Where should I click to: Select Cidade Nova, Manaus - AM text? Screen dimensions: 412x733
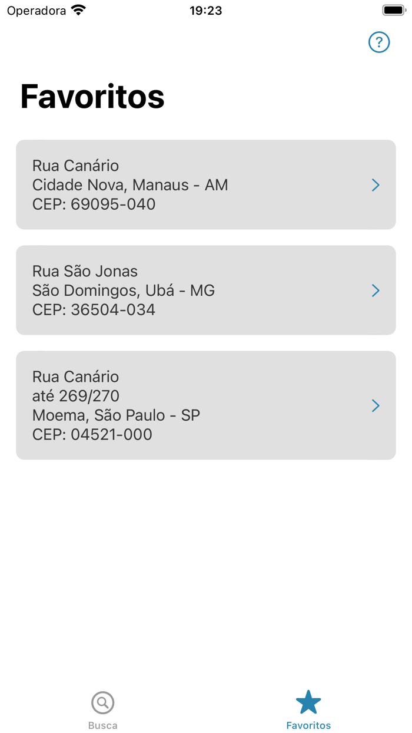[129, 184]
